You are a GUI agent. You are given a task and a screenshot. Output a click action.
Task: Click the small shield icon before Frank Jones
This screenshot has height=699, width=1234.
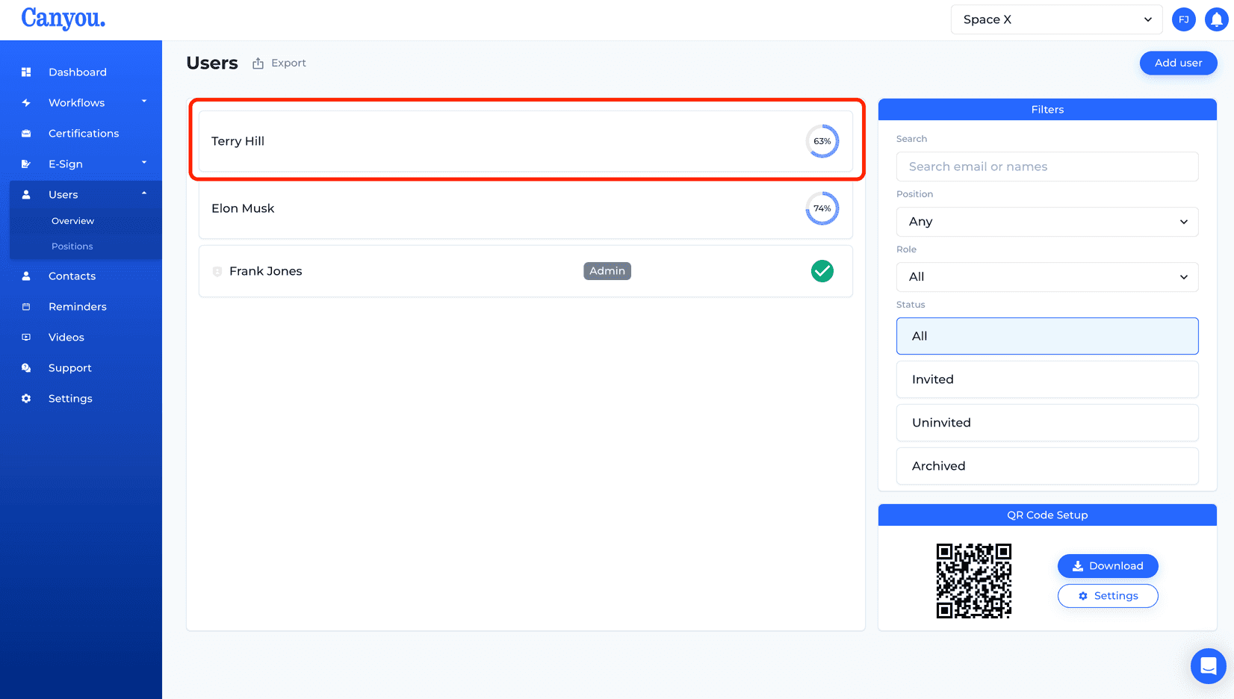217,272
